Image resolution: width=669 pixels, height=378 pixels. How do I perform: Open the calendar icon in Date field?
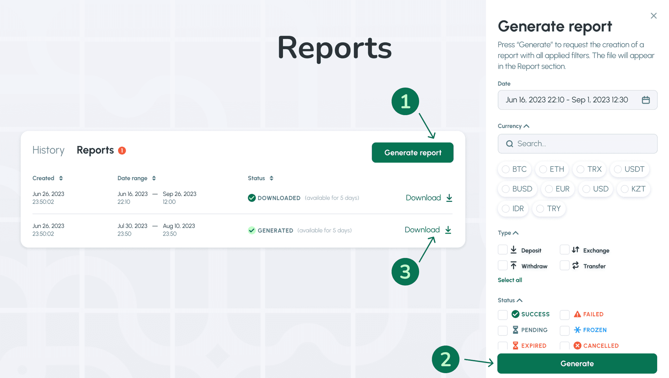[646, 100]
